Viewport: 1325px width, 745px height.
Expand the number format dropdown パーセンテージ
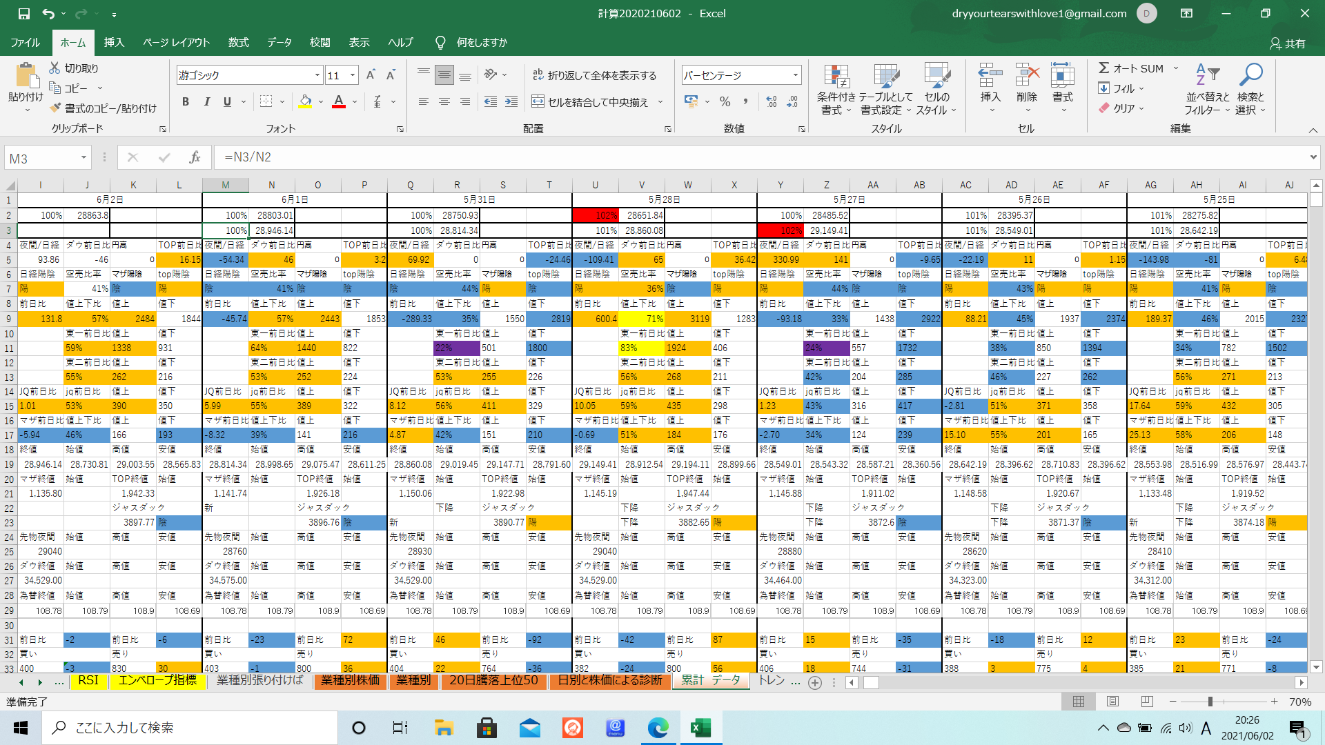tap(796, 75)
